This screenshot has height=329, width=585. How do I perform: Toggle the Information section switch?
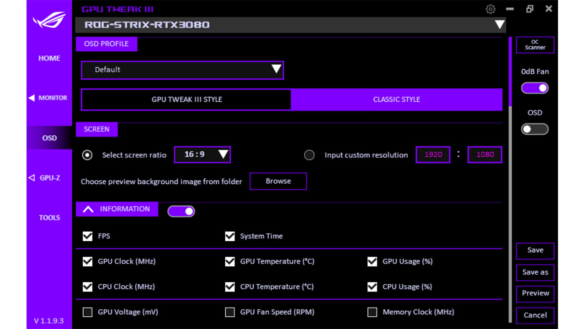pyautogui.click(x=181, y=211)
